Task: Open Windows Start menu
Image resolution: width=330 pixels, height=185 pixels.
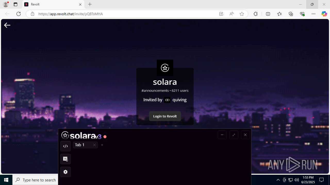Action: point(6,180)
